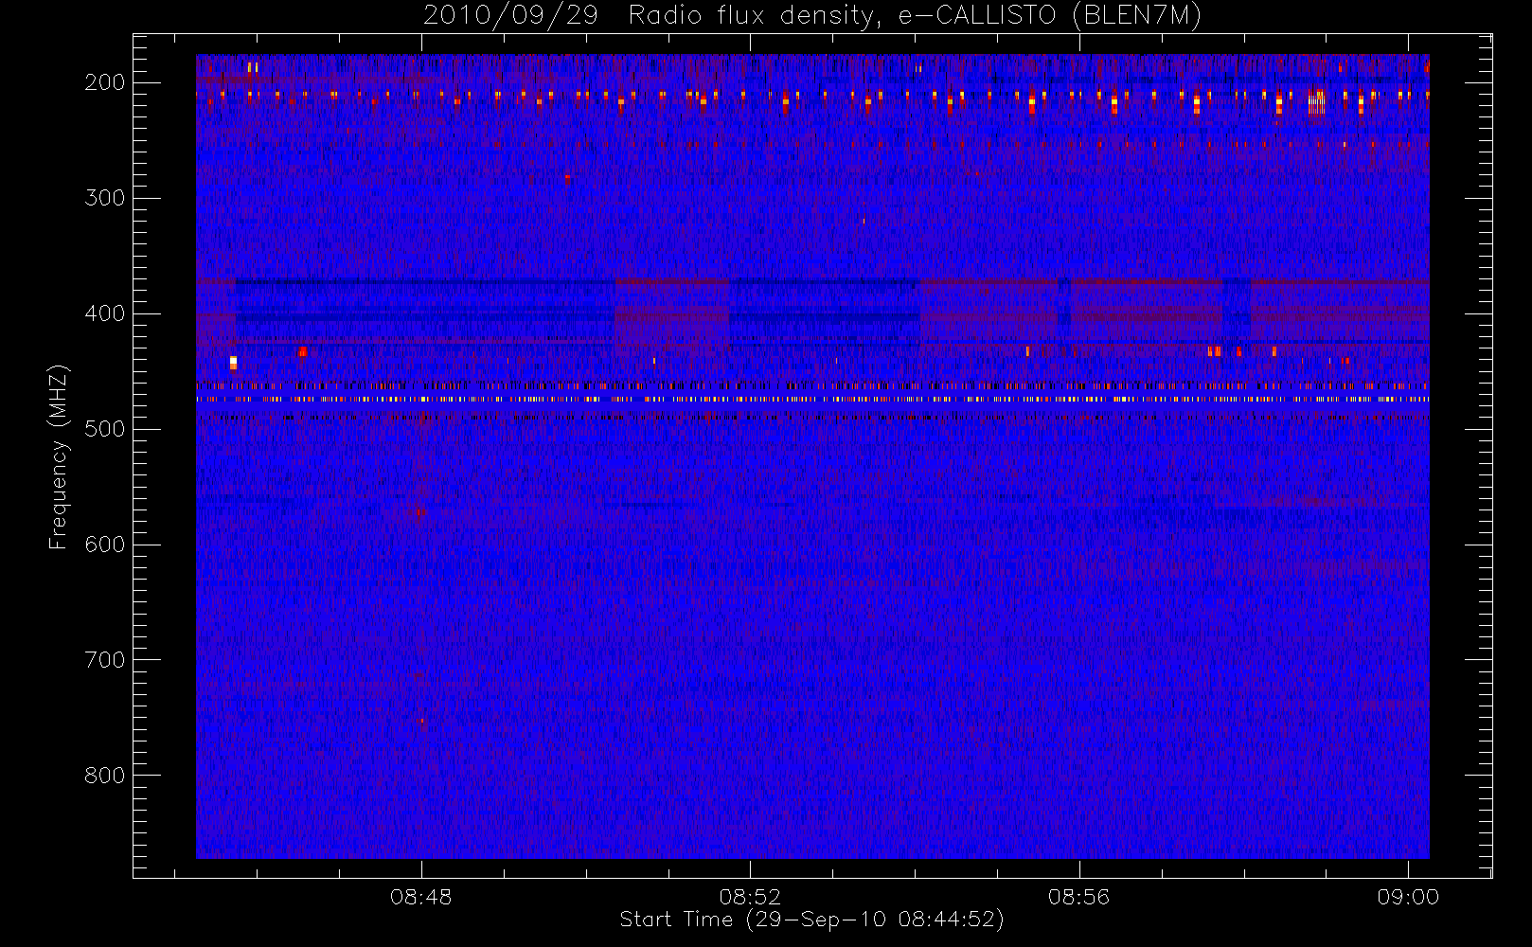Click the 600 frequency tick label
This screenshot has width=1532, height=947.
coord(105,545)
